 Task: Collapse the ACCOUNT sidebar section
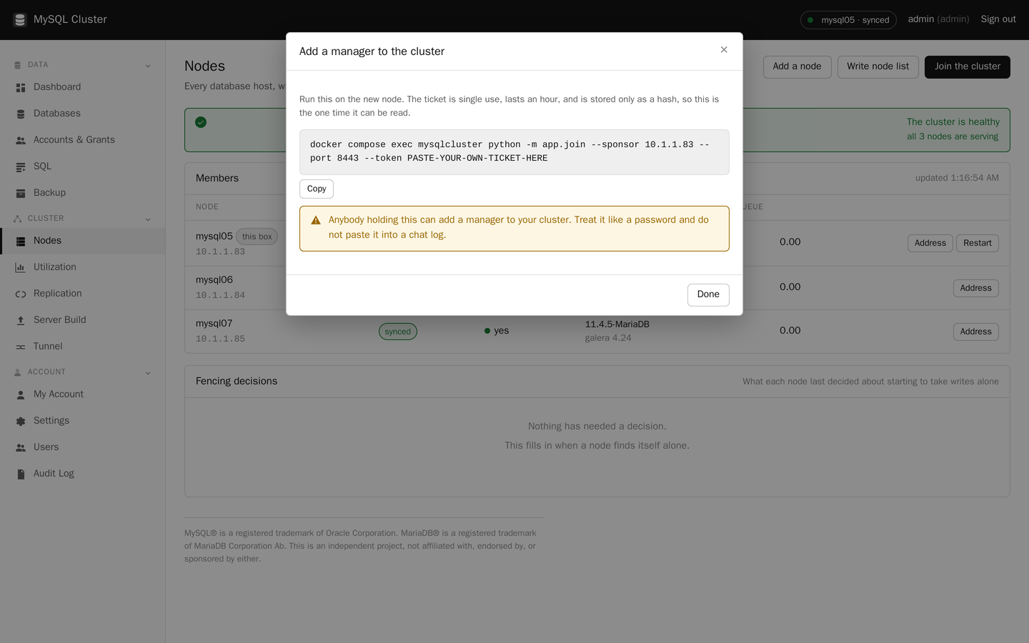click(x=148, y=373)
